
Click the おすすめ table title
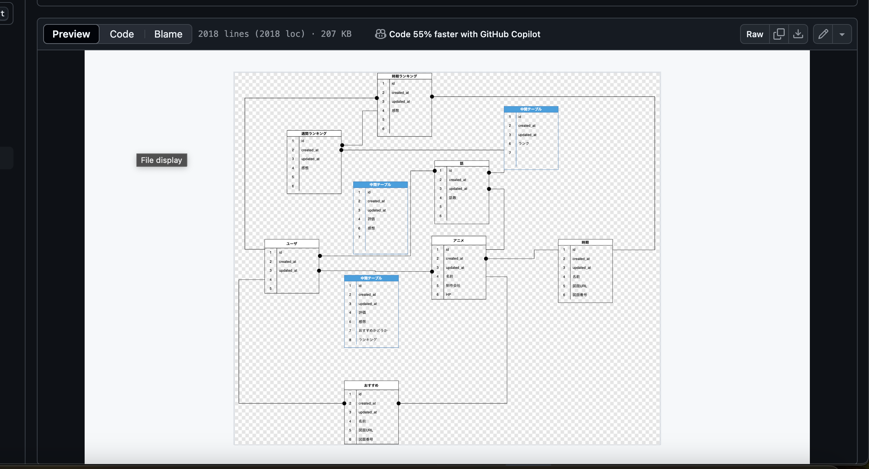point(371,385)
